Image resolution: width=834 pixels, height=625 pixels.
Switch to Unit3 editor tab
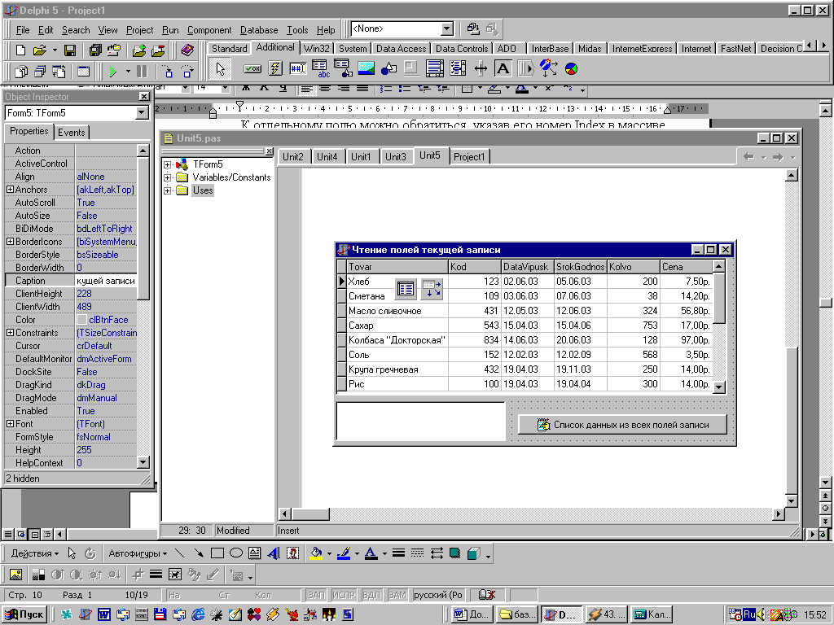(x=395, y=157)
